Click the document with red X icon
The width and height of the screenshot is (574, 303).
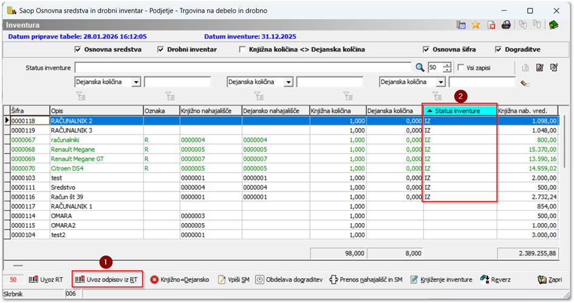point(491,25)
